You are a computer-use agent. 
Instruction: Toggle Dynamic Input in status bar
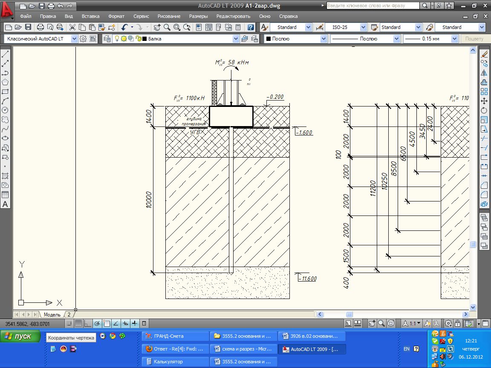point(125,323)
